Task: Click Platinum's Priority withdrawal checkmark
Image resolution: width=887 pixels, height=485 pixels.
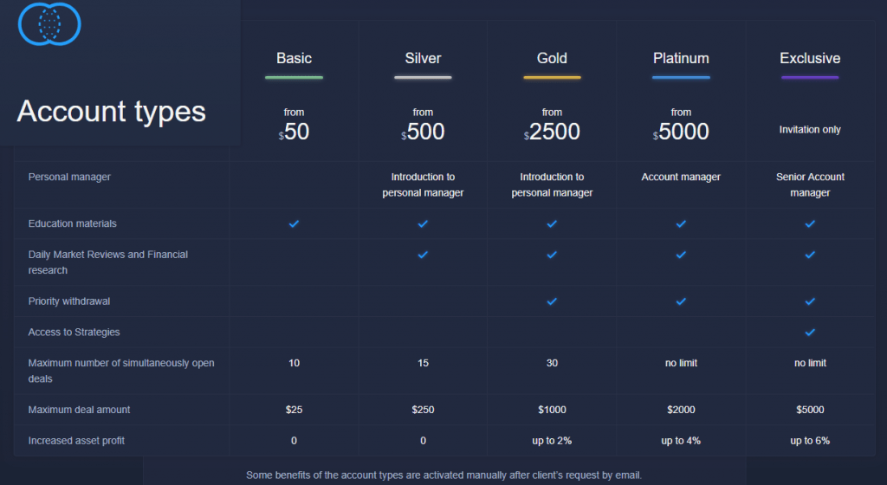Action: (x=681, y=301)
